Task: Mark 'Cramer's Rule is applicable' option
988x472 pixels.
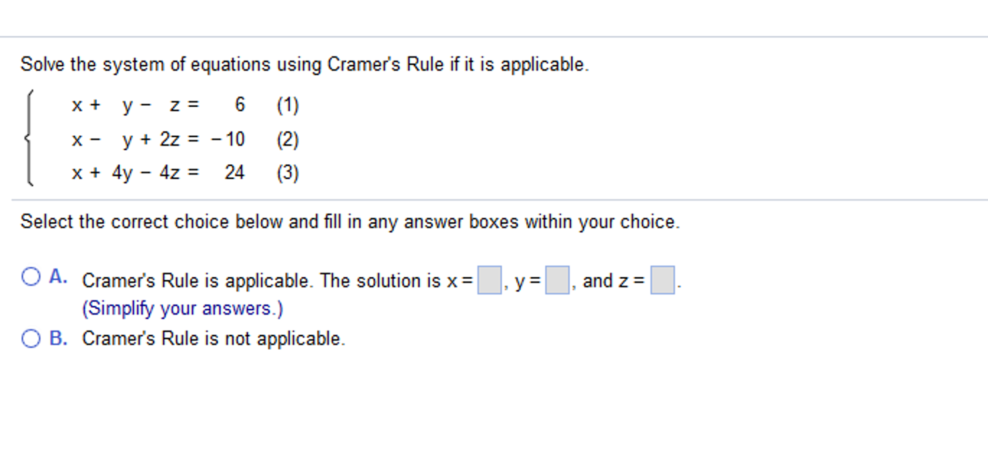Action: tap(31, 276)
